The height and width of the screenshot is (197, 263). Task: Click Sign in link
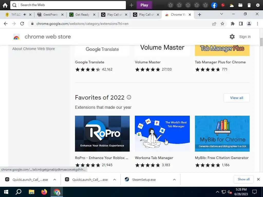(245, 37)
